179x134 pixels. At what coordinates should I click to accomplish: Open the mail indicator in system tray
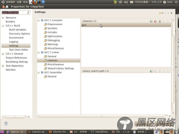click(131, 2)
